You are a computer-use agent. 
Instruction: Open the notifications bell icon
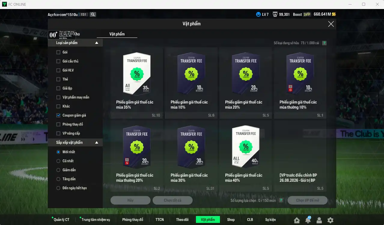308,220
